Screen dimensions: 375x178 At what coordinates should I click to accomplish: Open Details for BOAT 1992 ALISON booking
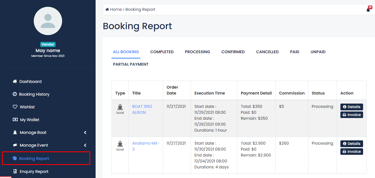coord(351,107)
